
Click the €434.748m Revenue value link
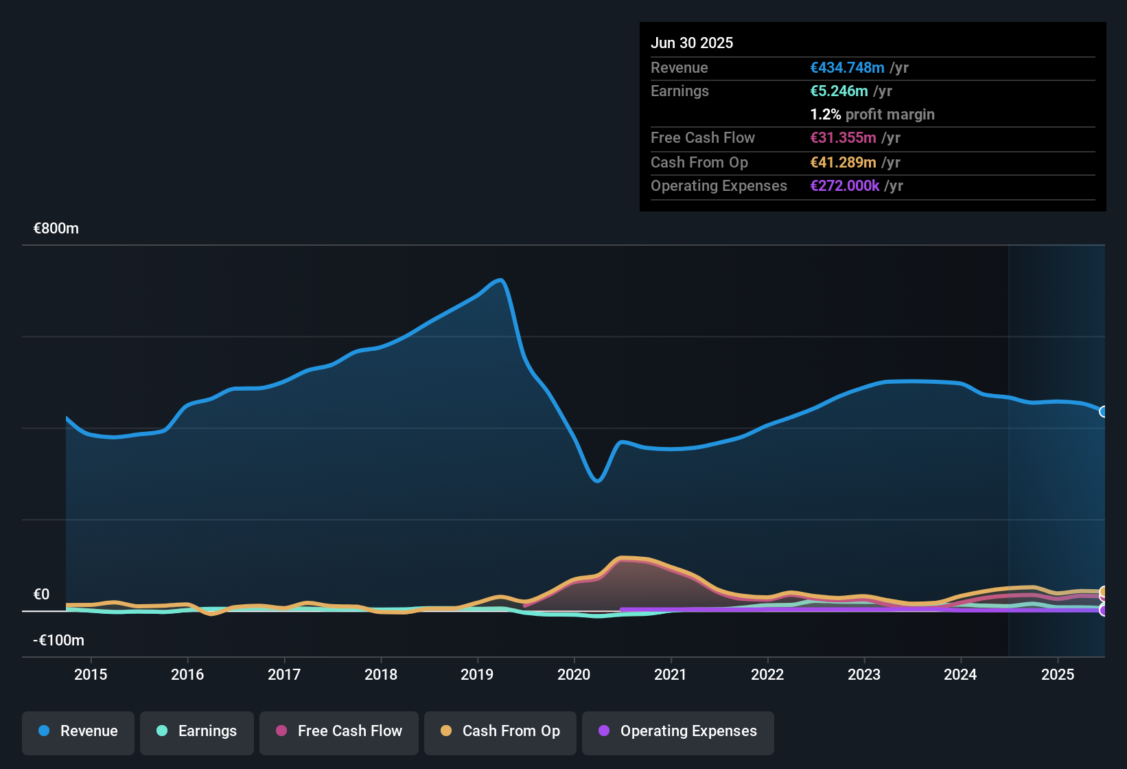coord(846,68)
